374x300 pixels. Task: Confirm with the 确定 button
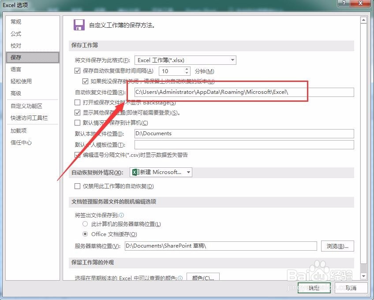(314, 288)
